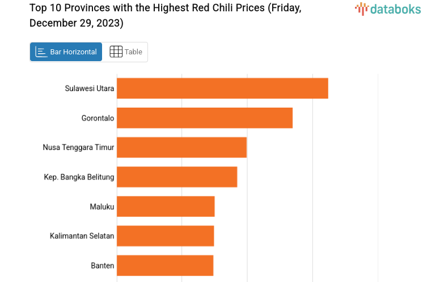This screenshot has width=427, height=282.
Task: Click the Nusa Tenggara Timur bar
Action: pos(181,147)
